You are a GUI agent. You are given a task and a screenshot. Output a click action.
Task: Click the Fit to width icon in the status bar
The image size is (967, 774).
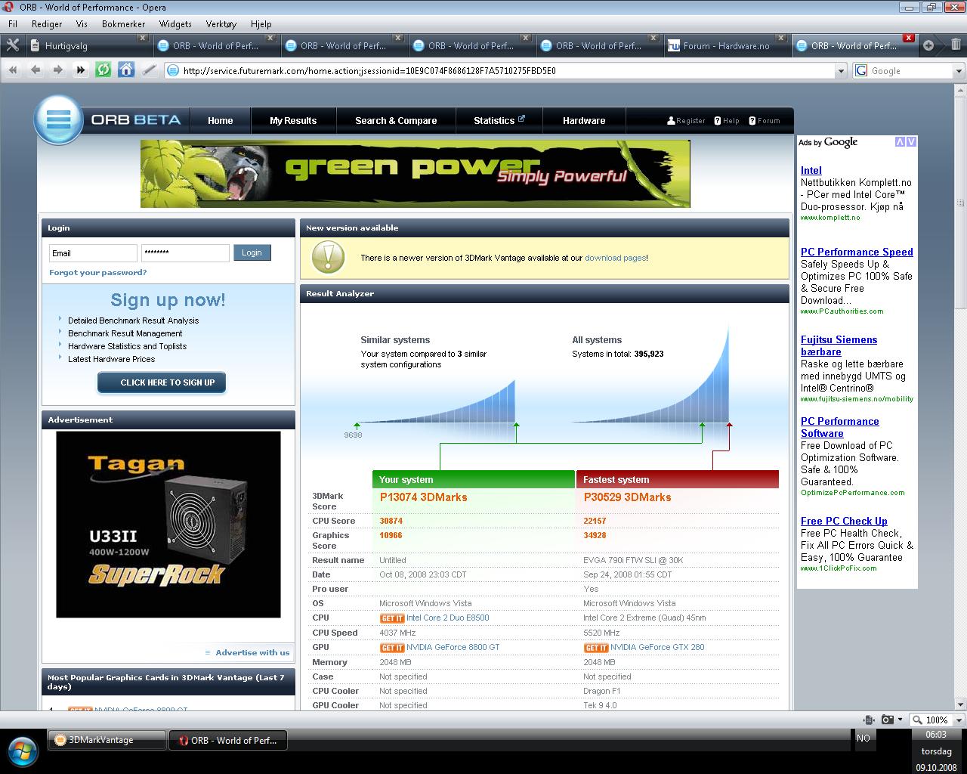pos(870,720)
